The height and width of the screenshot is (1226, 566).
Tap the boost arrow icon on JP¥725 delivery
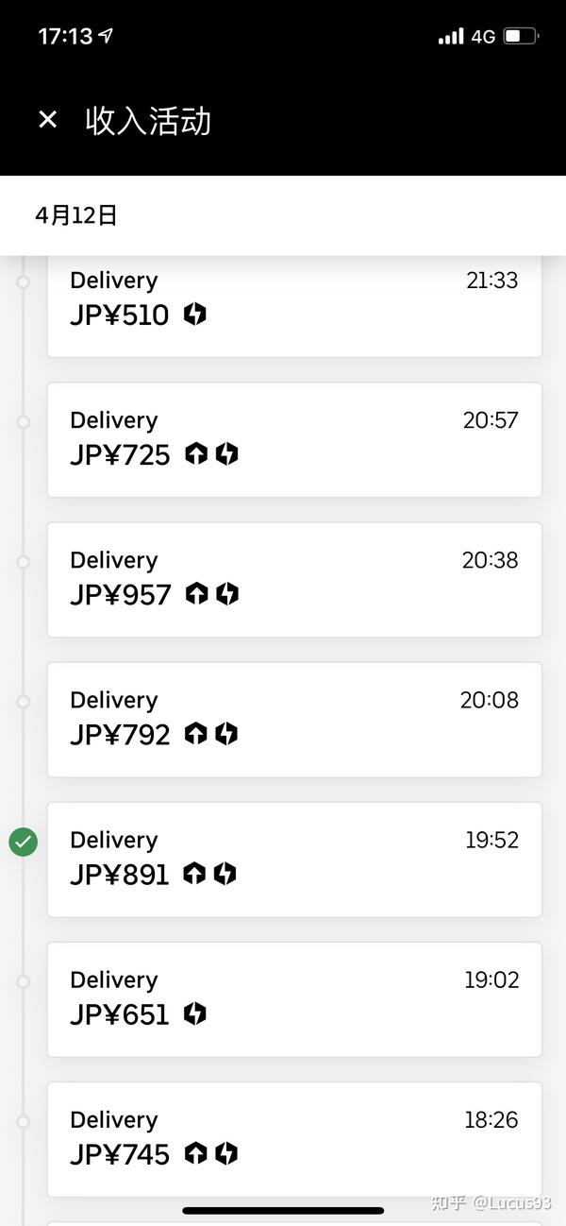(195, 454)
